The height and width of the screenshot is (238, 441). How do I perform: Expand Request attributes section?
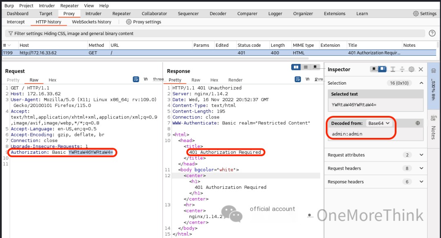click(x=421, y=155)
